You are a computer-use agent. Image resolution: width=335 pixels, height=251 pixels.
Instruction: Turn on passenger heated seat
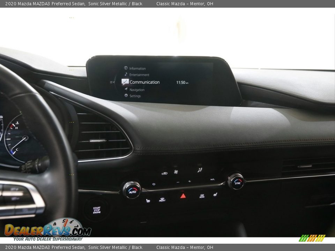click(215, 194)
